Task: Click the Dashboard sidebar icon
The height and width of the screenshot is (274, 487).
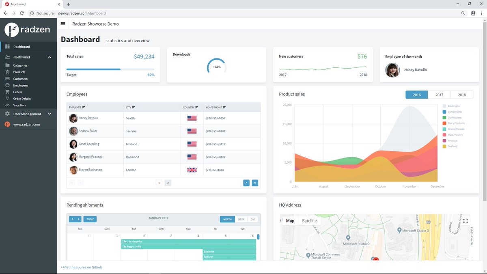Action: 7,47
